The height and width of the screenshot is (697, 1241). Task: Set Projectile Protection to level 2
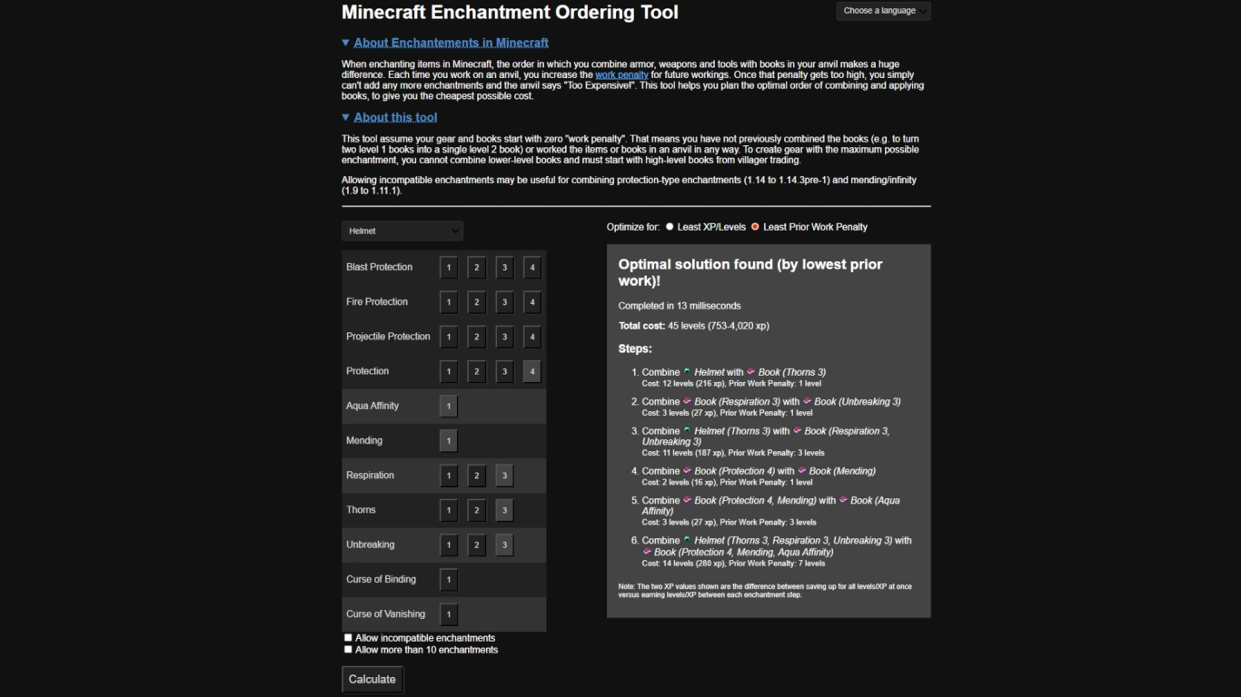pos(476,337)
